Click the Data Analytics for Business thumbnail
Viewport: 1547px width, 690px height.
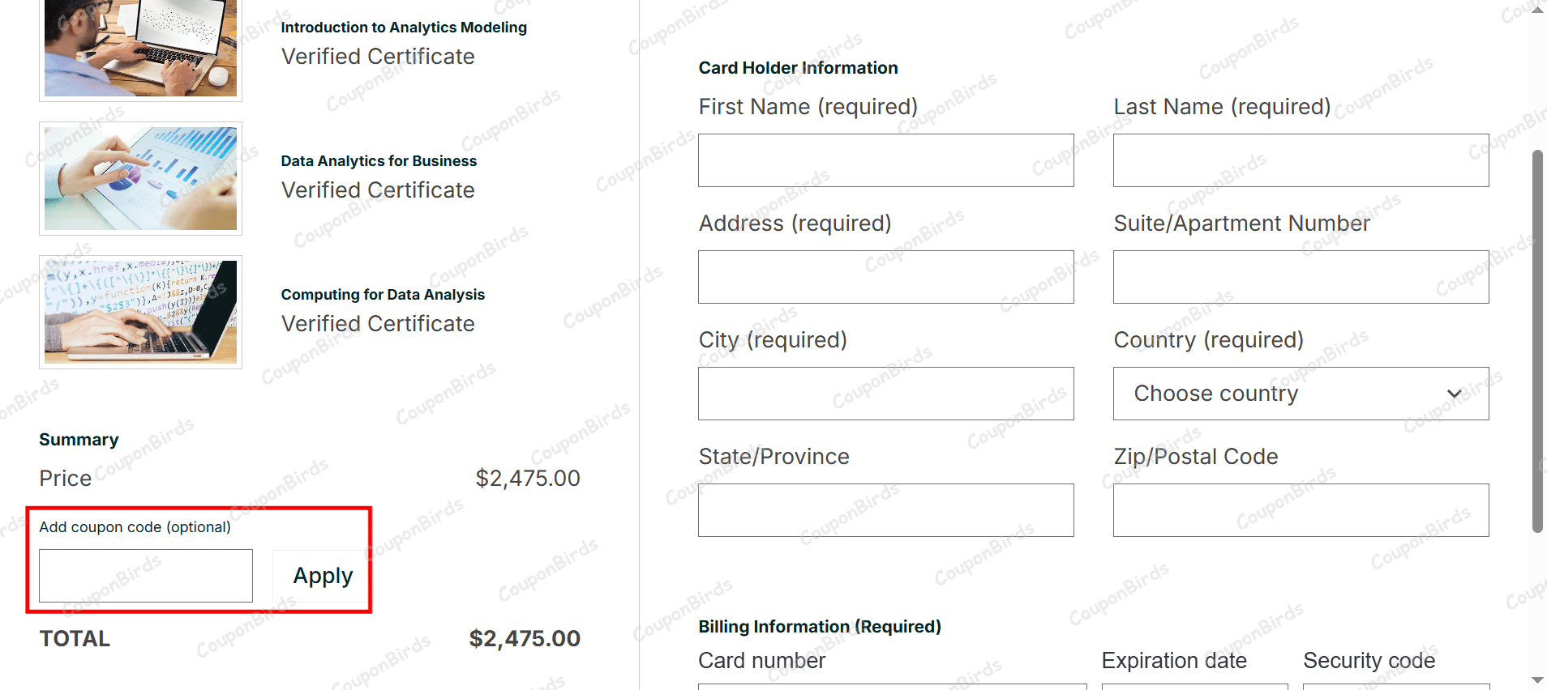(x=140, y=178)
